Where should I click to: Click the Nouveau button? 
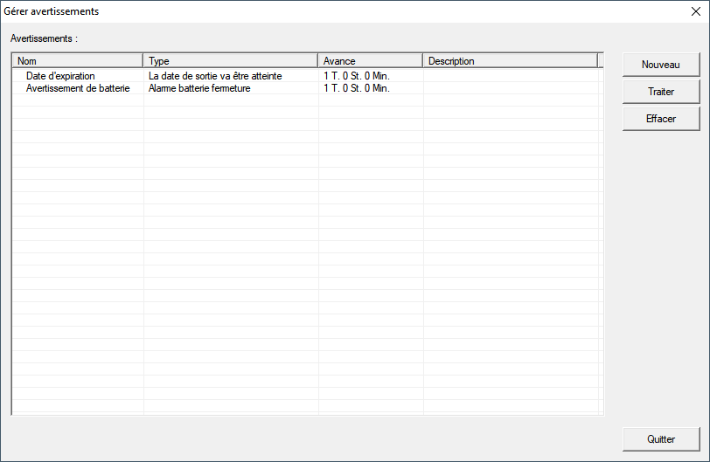tap(661, 65)
